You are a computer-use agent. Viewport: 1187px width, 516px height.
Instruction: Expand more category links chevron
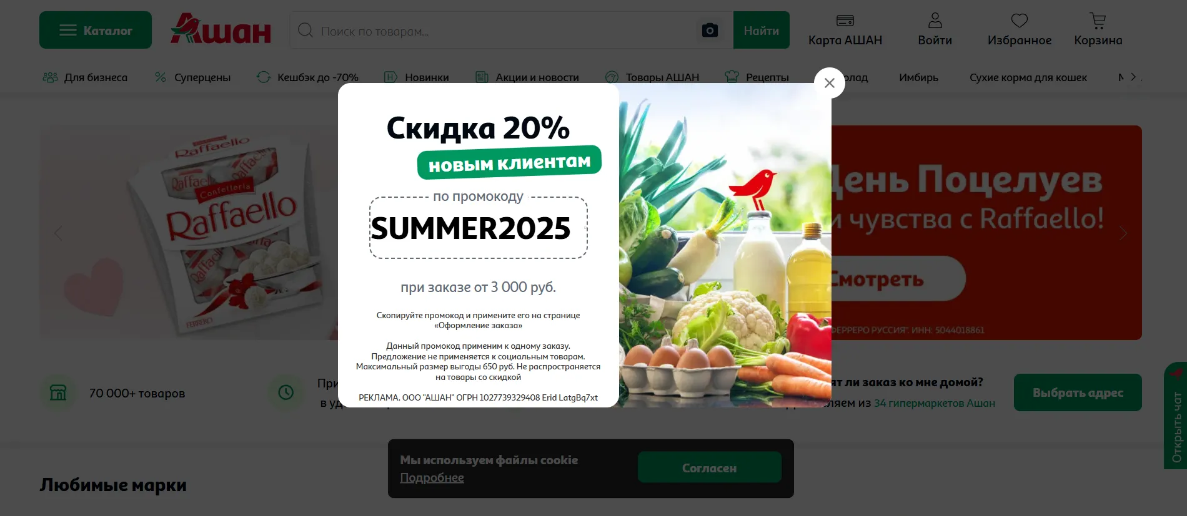click(x=1133, y=77)
